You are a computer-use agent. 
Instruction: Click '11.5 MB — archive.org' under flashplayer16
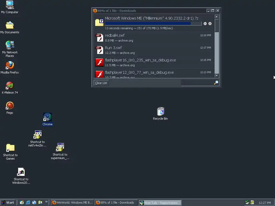pos(120,65)
